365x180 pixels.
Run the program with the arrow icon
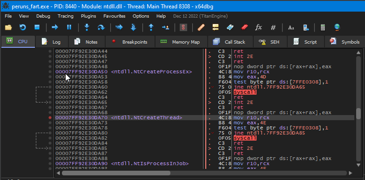55,27
